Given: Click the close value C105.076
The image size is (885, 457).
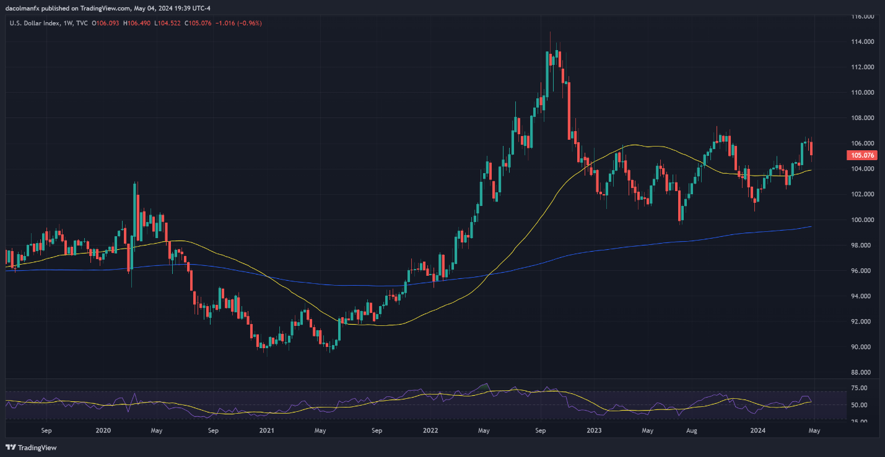Looking at the screenshot, I should click(197, 23).
